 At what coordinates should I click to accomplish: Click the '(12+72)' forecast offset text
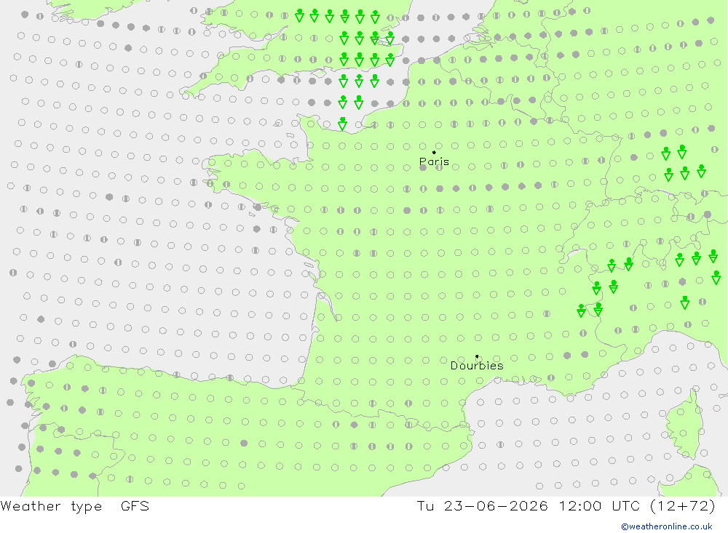[x=683, y=506]
